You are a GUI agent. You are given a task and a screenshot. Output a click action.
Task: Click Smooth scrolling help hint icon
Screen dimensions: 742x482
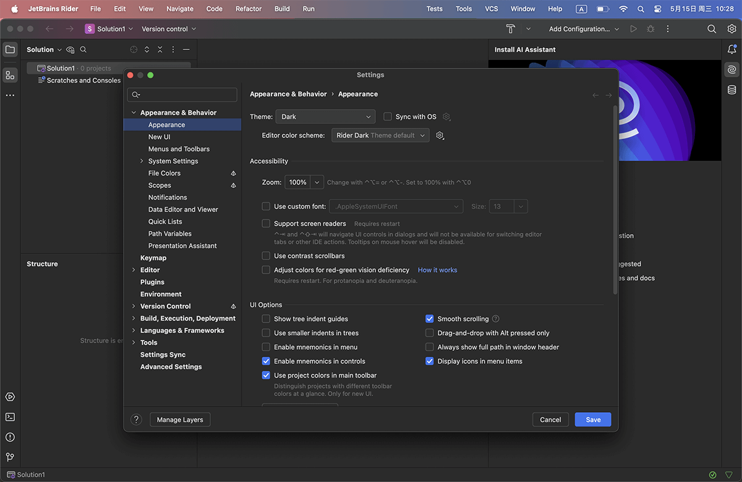(496, 319)
